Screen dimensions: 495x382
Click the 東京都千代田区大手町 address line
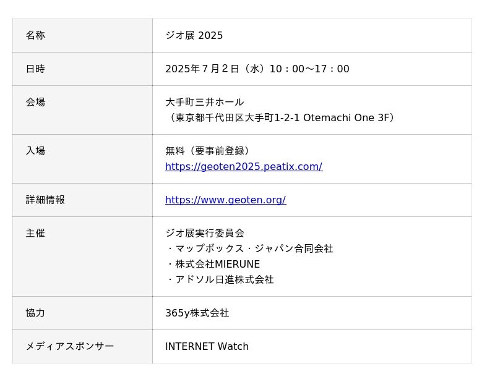[x=282, y=118]
